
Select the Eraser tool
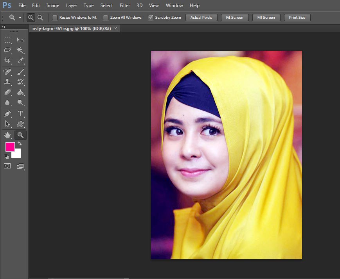7,93
